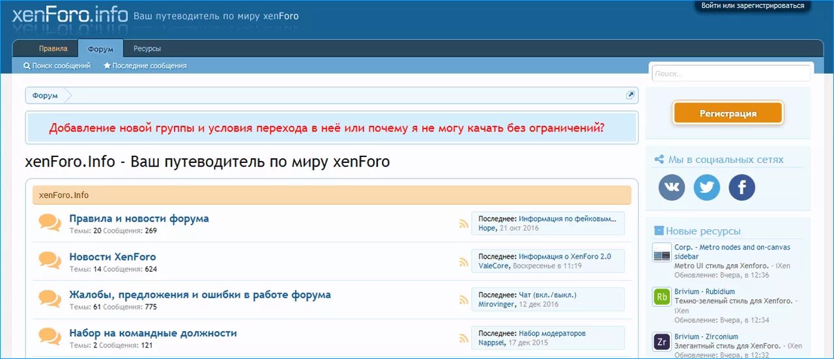834x359 pixels.
Task: Click Войти или зарегистрироваться login link
Action: point(753,6)
